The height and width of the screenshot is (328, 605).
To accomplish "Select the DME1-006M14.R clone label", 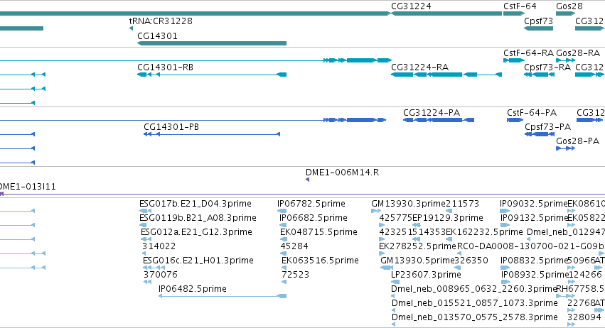I will (342, 173).
